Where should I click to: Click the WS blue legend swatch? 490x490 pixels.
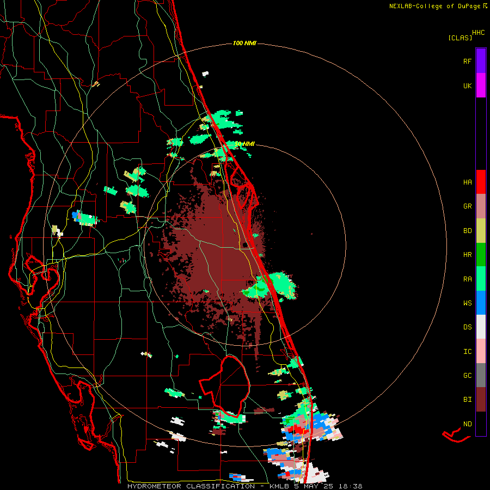click(481, 303)
